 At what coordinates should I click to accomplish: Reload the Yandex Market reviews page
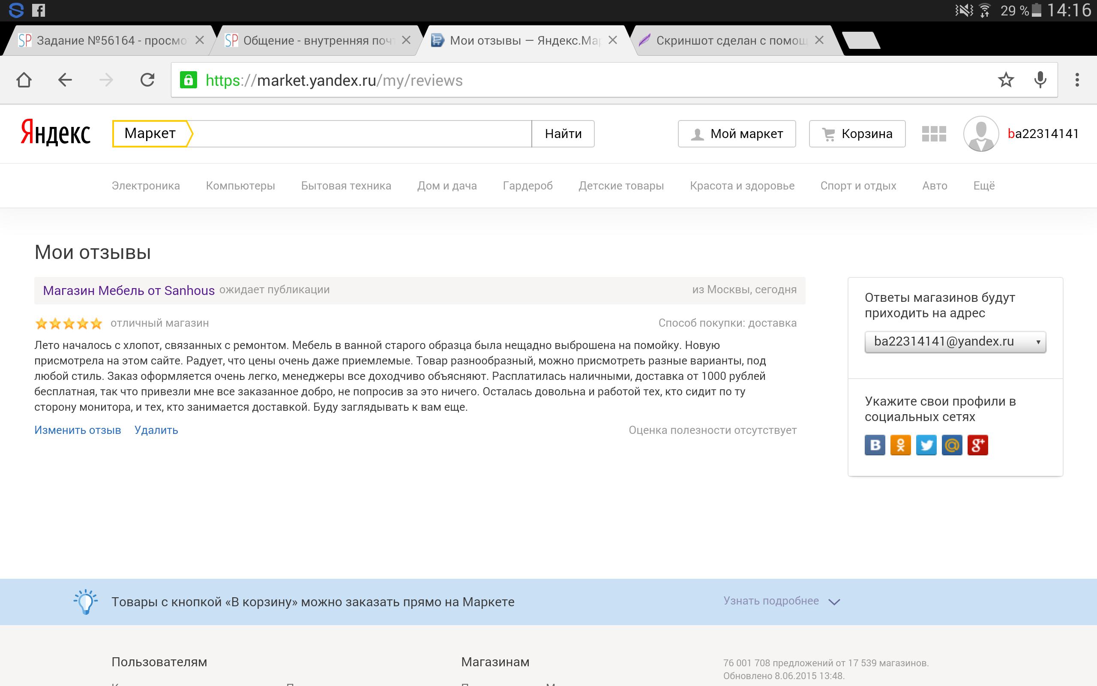coord(147,80)
